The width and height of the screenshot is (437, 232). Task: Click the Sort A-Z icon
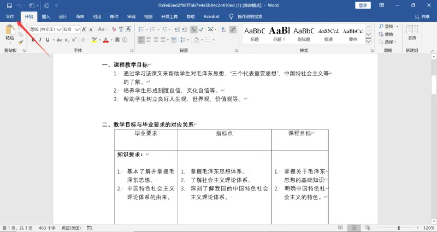[x=223, y=29]
